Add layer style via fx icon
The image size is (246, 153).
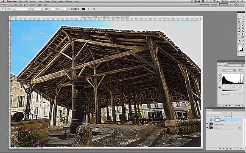click(x=224, y=149)
